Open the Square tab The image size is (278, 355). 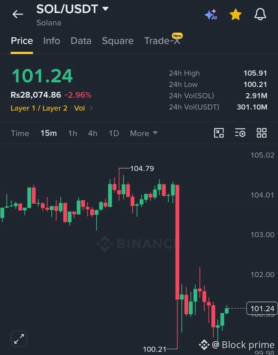click(x=118, y=41)
